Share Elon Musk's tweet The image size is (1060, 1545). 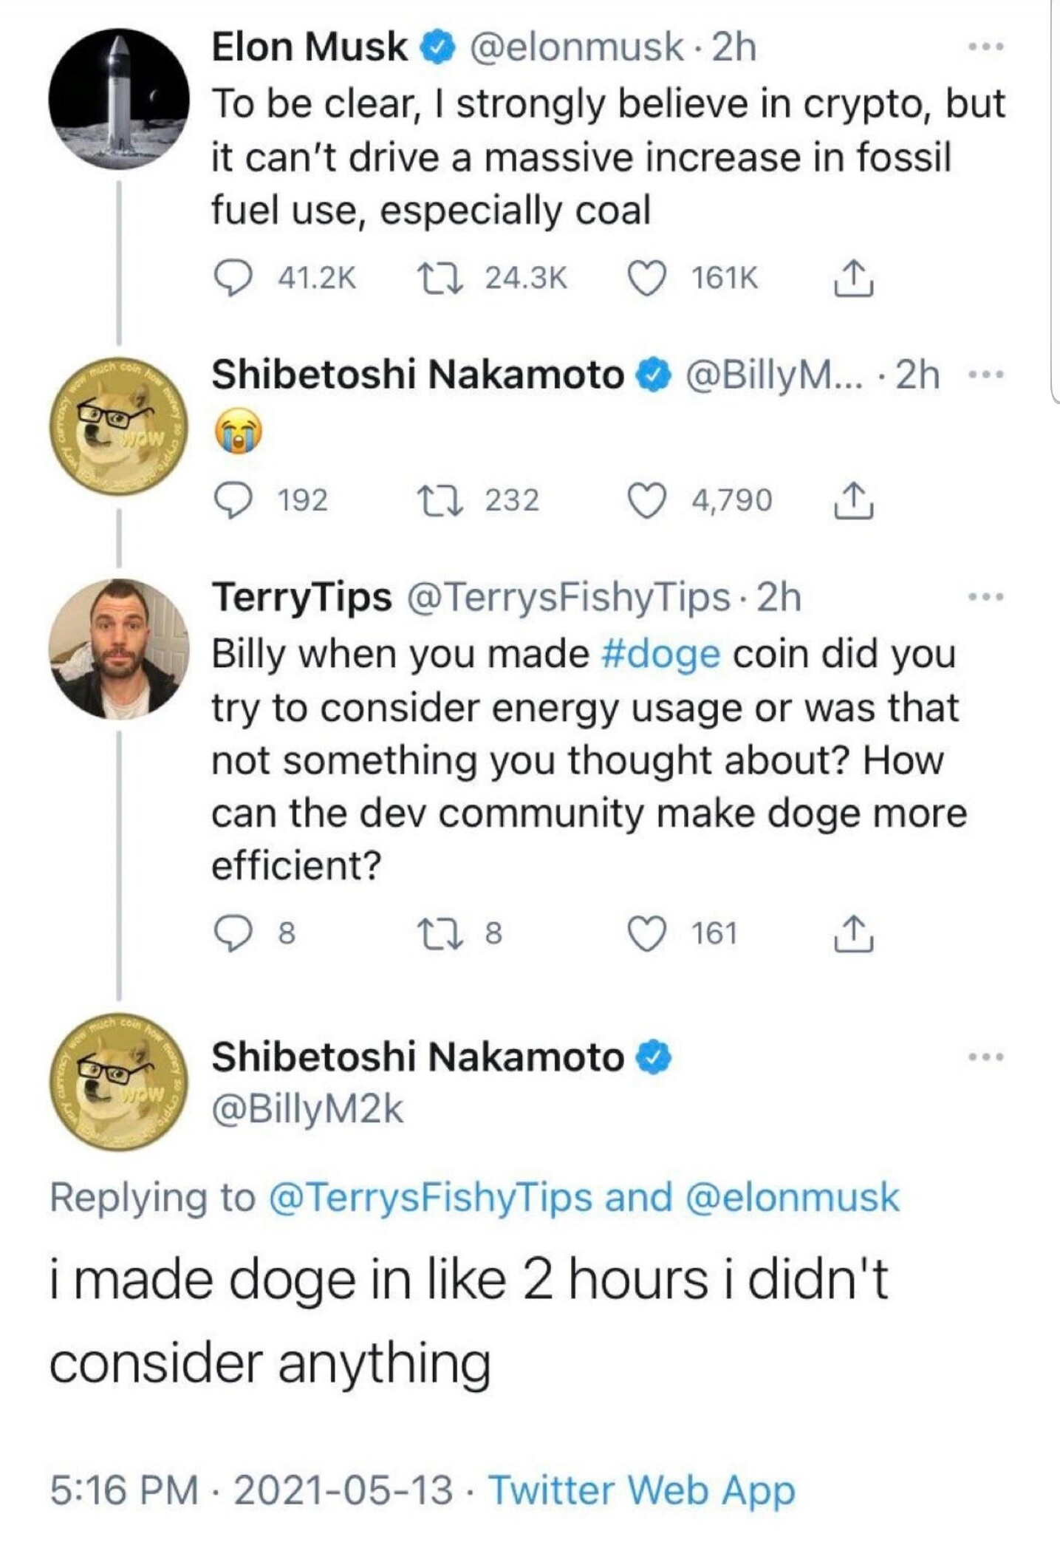(853, 279)
